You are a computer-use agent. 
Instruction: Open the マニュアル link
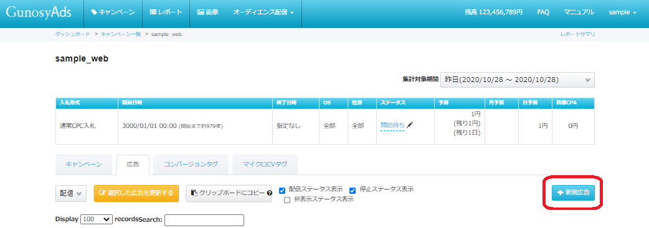point(579,12)
